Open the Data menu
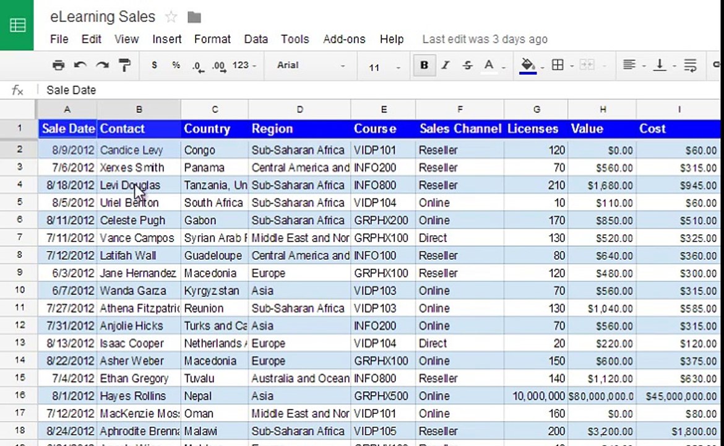 click(x=256, y=39)
